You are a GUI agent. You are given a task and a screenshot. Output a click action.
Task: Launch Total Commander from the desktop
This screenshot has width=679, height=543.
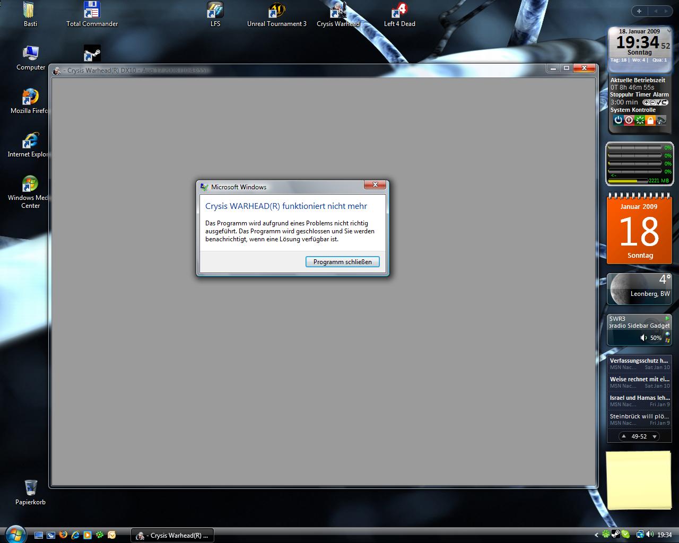(92, 14)
